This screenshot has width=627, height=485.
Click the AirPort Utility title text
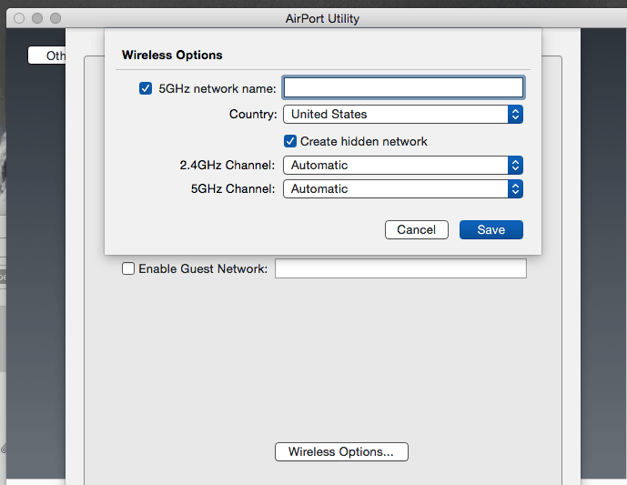[322, 19]
